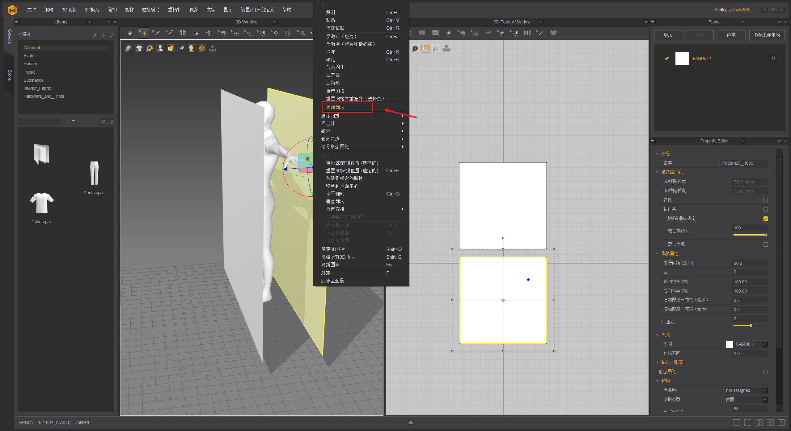Viewport: 791px width, 431px height.
Task: Expand the 粘衬/削薄 section
Action: coord(657,363)
